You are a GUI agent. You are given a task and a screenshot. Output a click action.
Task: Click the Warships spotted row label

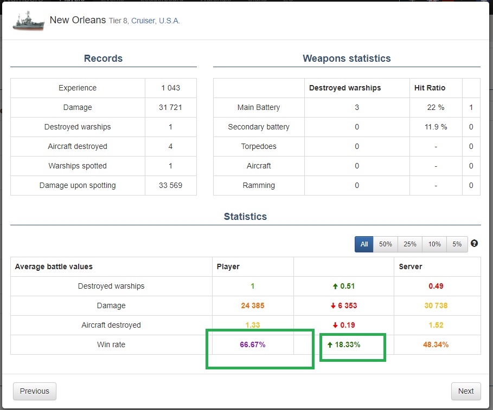pyautogui.click(x=78, y=166)
